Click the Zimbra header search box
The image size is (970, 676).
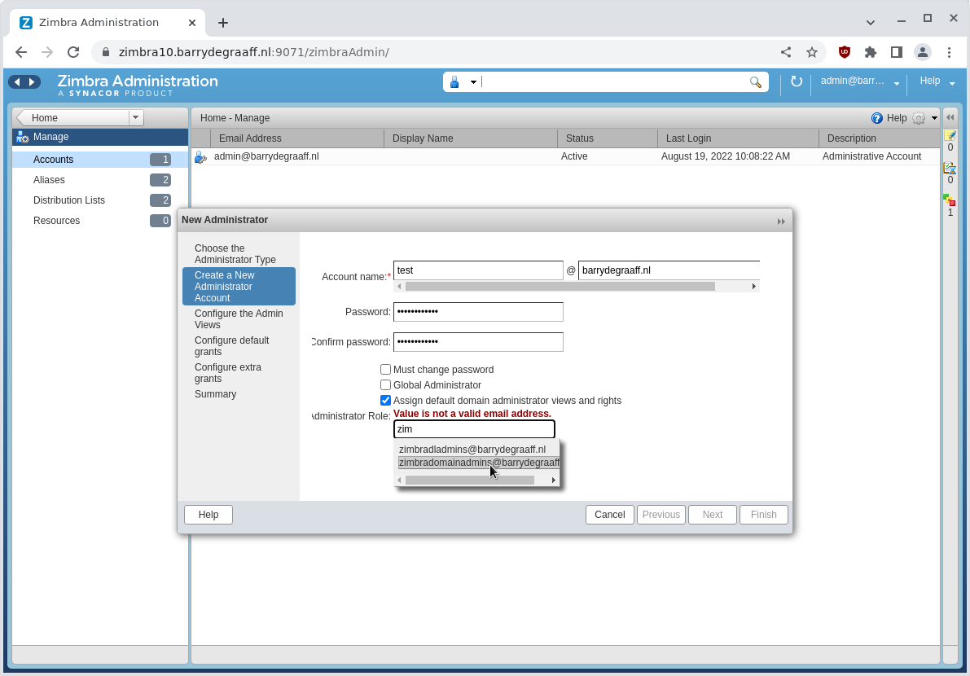coord(613,82)
